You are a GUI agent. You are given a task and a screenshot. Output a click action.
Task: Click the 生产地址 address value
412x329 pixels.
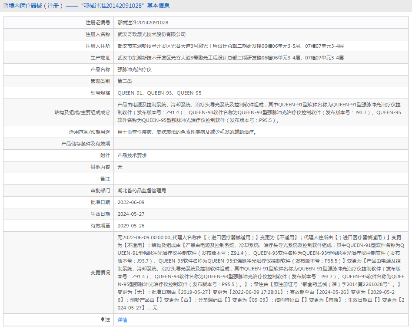click(230, 58)
